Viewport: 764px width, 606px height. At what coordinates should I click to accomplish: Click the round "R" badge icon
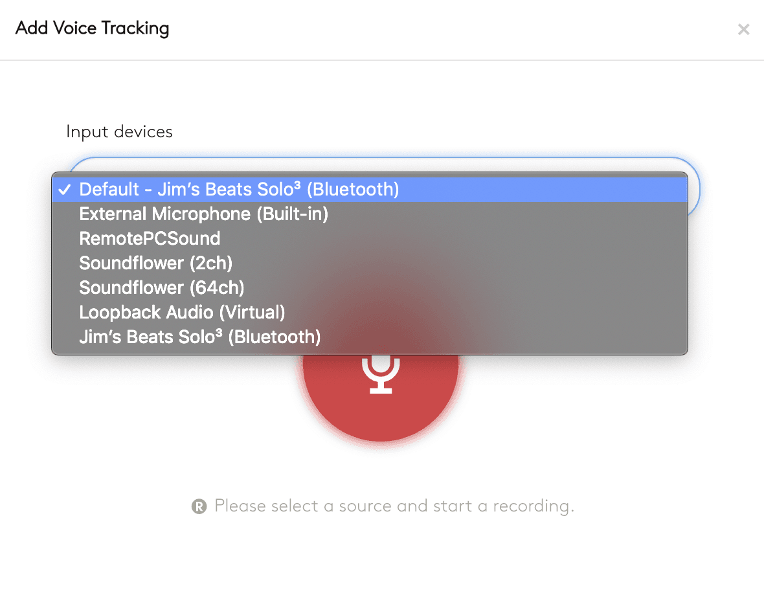coord(199,506)
